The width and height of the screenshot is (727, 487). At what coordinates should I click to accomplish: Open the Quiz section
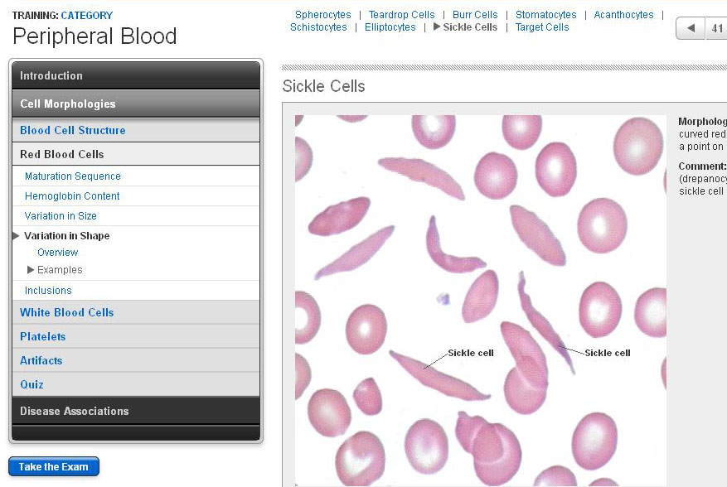[x=32, y=384]
